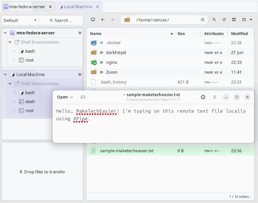258x203 pixels.
Task: Select the .bash_history file
Action: [113, 82]
